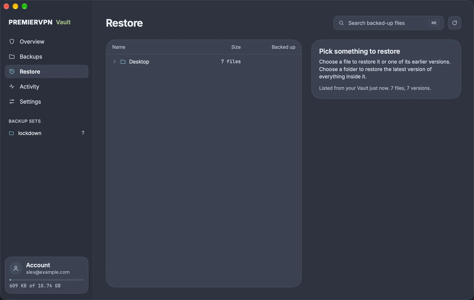The height and width of the screenshot is (300, 474).
Task: Click the storage usage progress bar
Action: (47, 280)
